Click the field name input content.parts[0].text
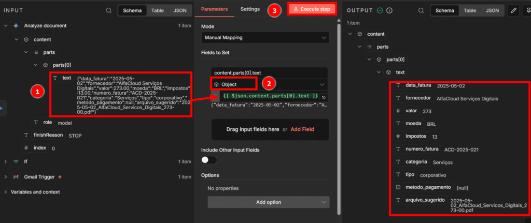 [x=269, y=72]
